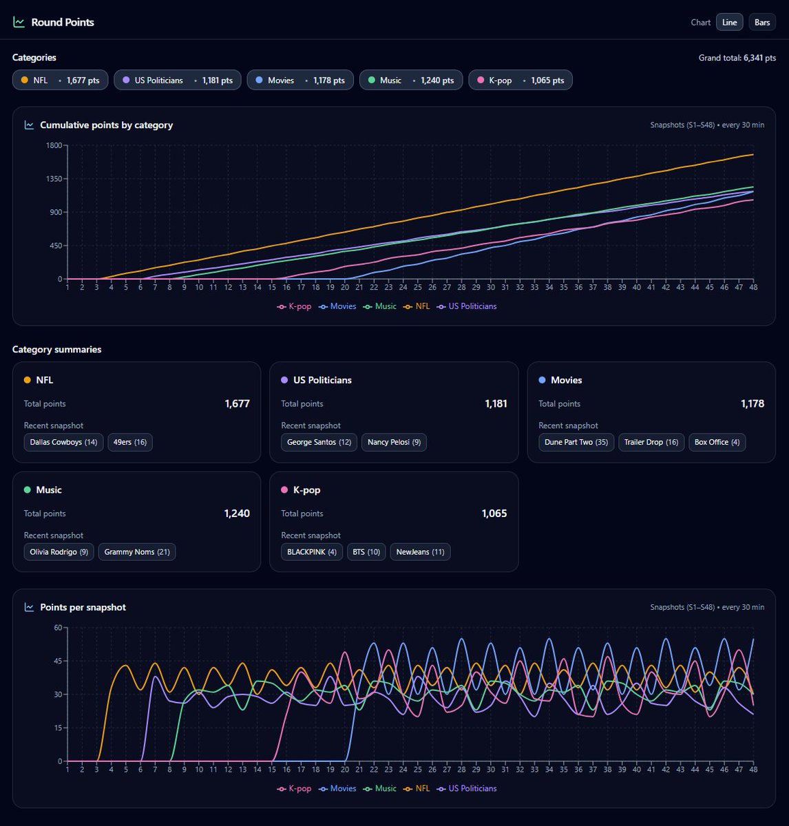Toggle the NFL series in the Points per snapshot legend
Screen dimensions: 789x826
(x=419, y=788)
